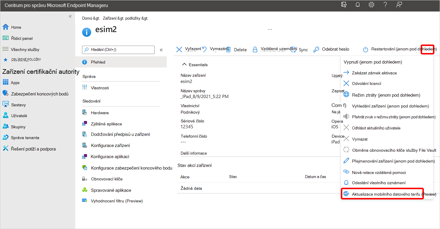Open the feedback icon in header

pyautogui.click(x=399, y=5)
